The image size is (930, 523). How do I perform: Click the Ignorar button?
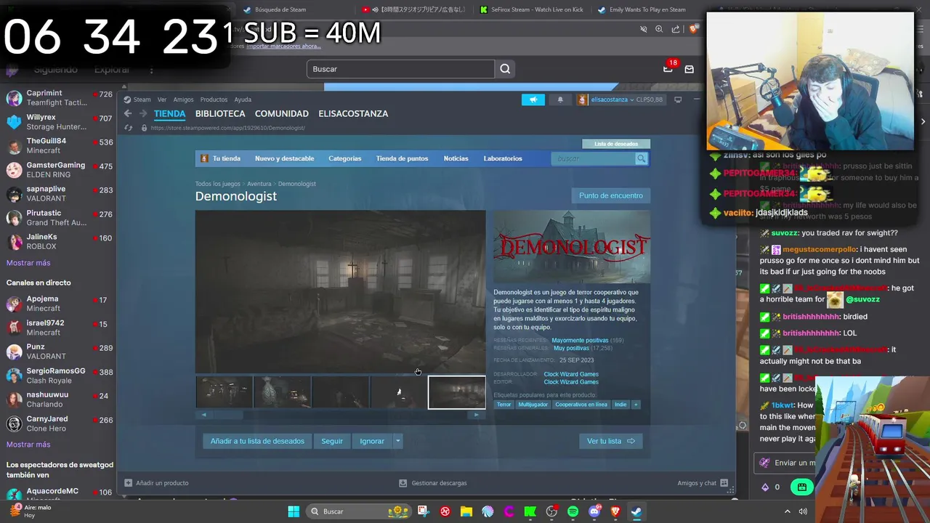[x=372, y=441]
